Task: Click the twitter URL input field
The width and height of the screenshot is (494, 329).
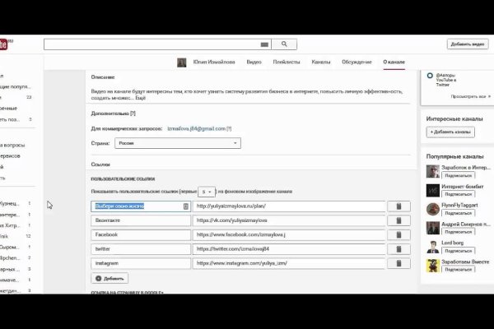Action: pyautogui.click(x=289, y=249)
